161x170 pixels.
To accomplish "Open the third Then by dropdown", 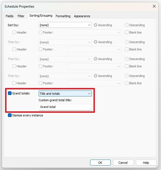I will (65, 76).
